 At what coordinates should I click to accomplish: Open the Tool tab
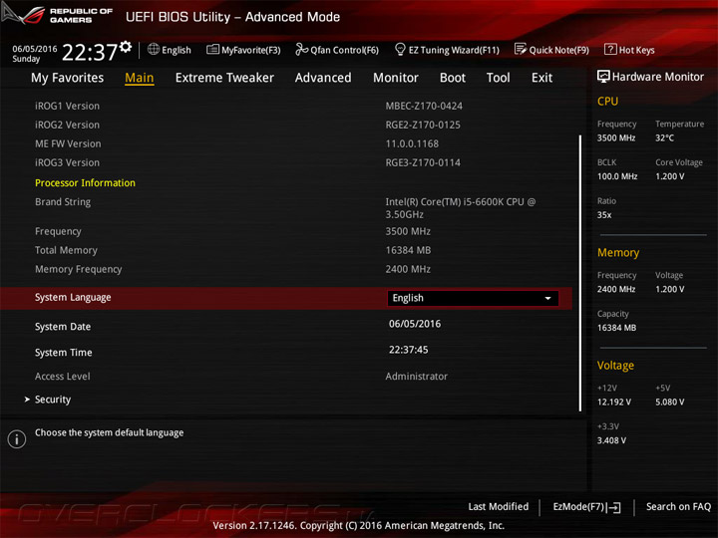coord(499,78)
